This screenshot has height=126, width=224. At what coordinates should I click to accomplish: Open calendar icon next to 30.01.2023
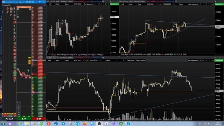point(84,61)
